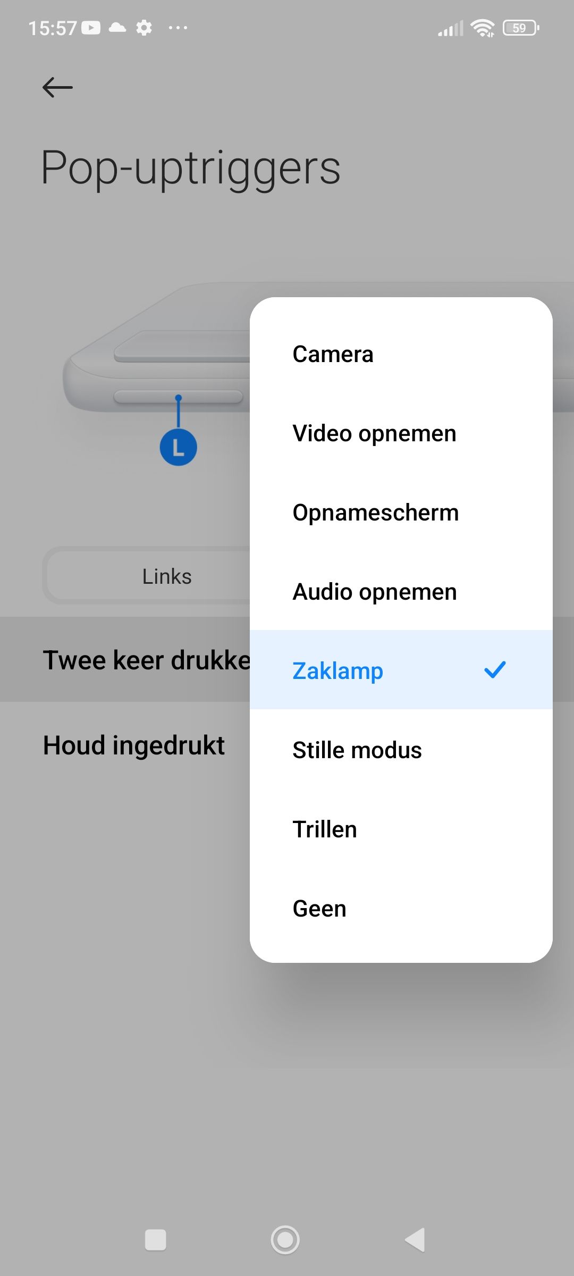Tap the settings gear notification icon
The image size is (574, 1276).
[144, 28]
